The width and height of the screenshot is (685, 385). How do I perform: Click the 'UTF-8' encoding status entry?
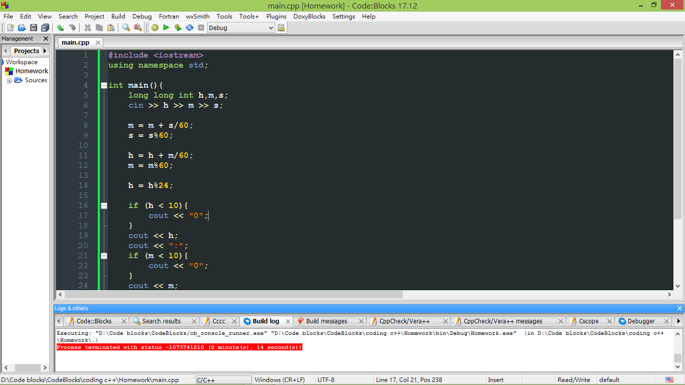326,379
